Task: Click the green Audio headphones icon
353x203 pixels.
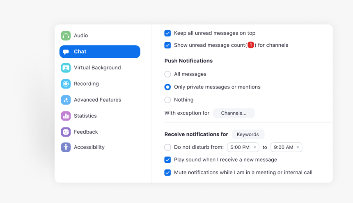Action: click(x=66, y=36)
